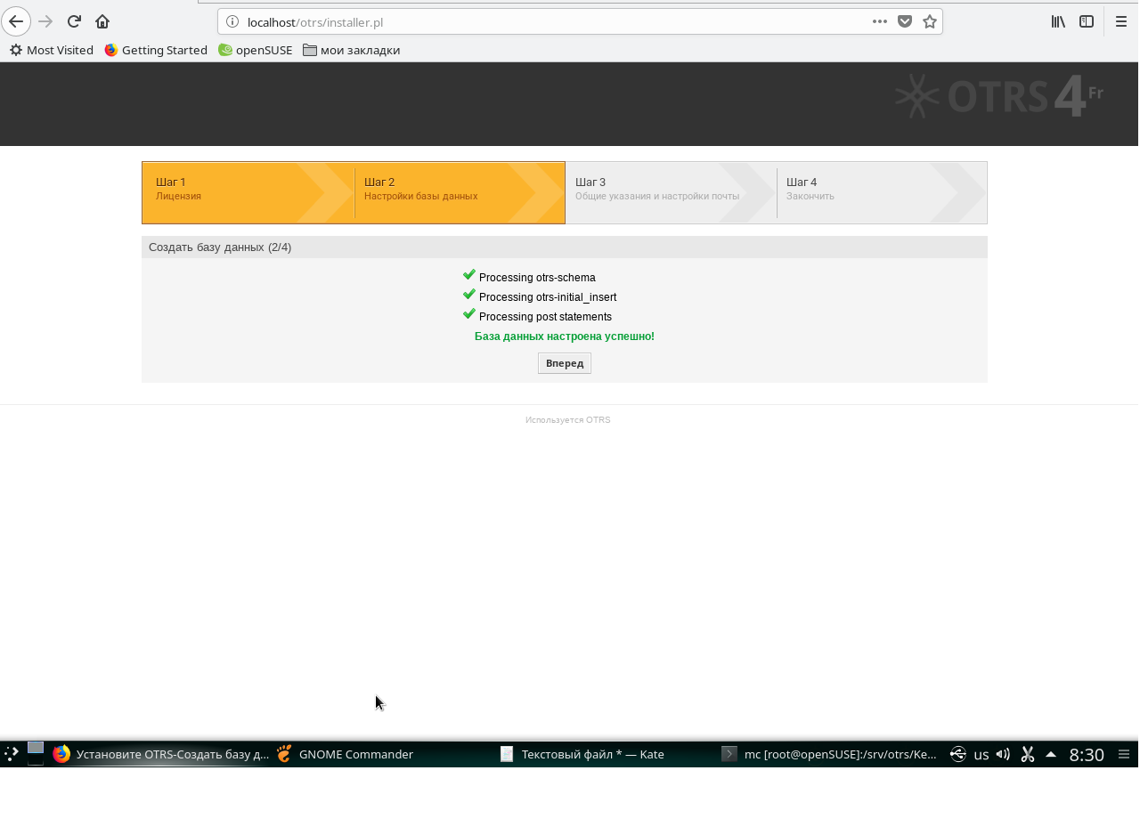Click the Processing otrs-initial_insert text

tap(548, 297)
